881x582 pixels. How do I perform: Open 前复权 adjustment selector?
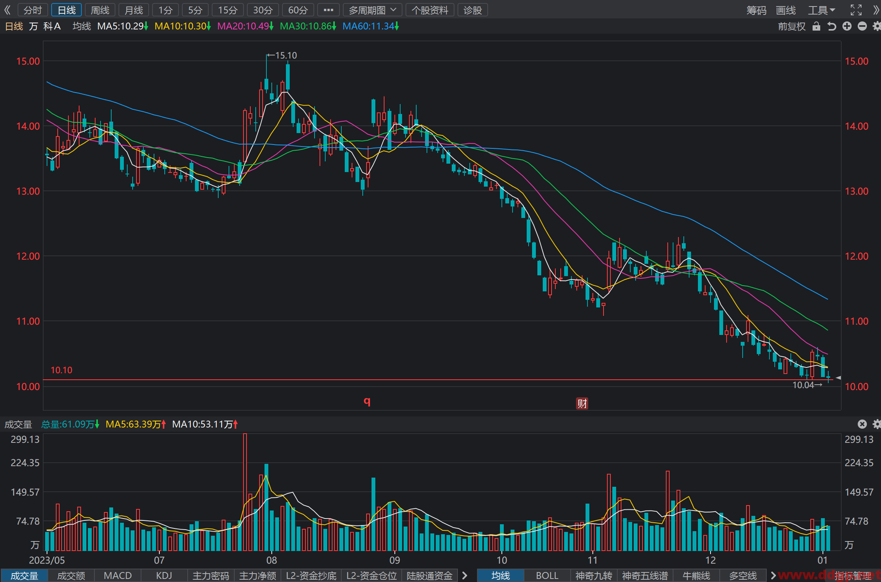point(792,26)
